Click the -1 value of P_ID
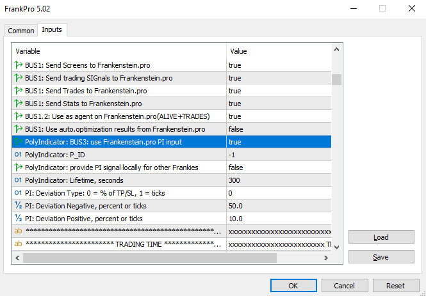 point(232,155)
